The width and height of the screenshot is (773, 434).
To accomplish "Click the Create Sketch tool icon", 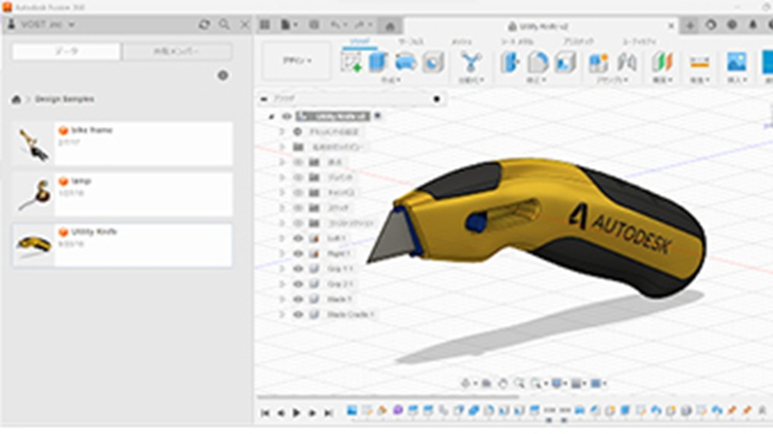I will [351, 63].
